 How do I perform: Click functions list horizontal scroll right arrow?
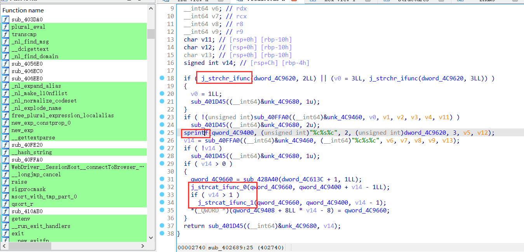point(142,246)
